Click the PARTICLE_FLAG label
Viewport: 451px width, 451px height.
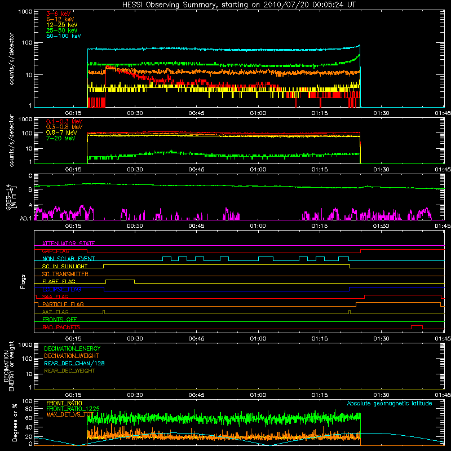tap(63, 304)
